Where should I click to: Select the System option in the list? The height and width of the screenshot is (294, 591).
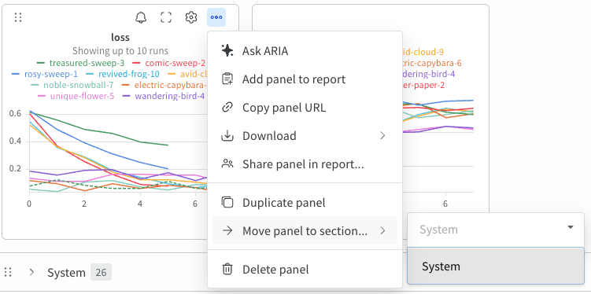click(496, 266)
